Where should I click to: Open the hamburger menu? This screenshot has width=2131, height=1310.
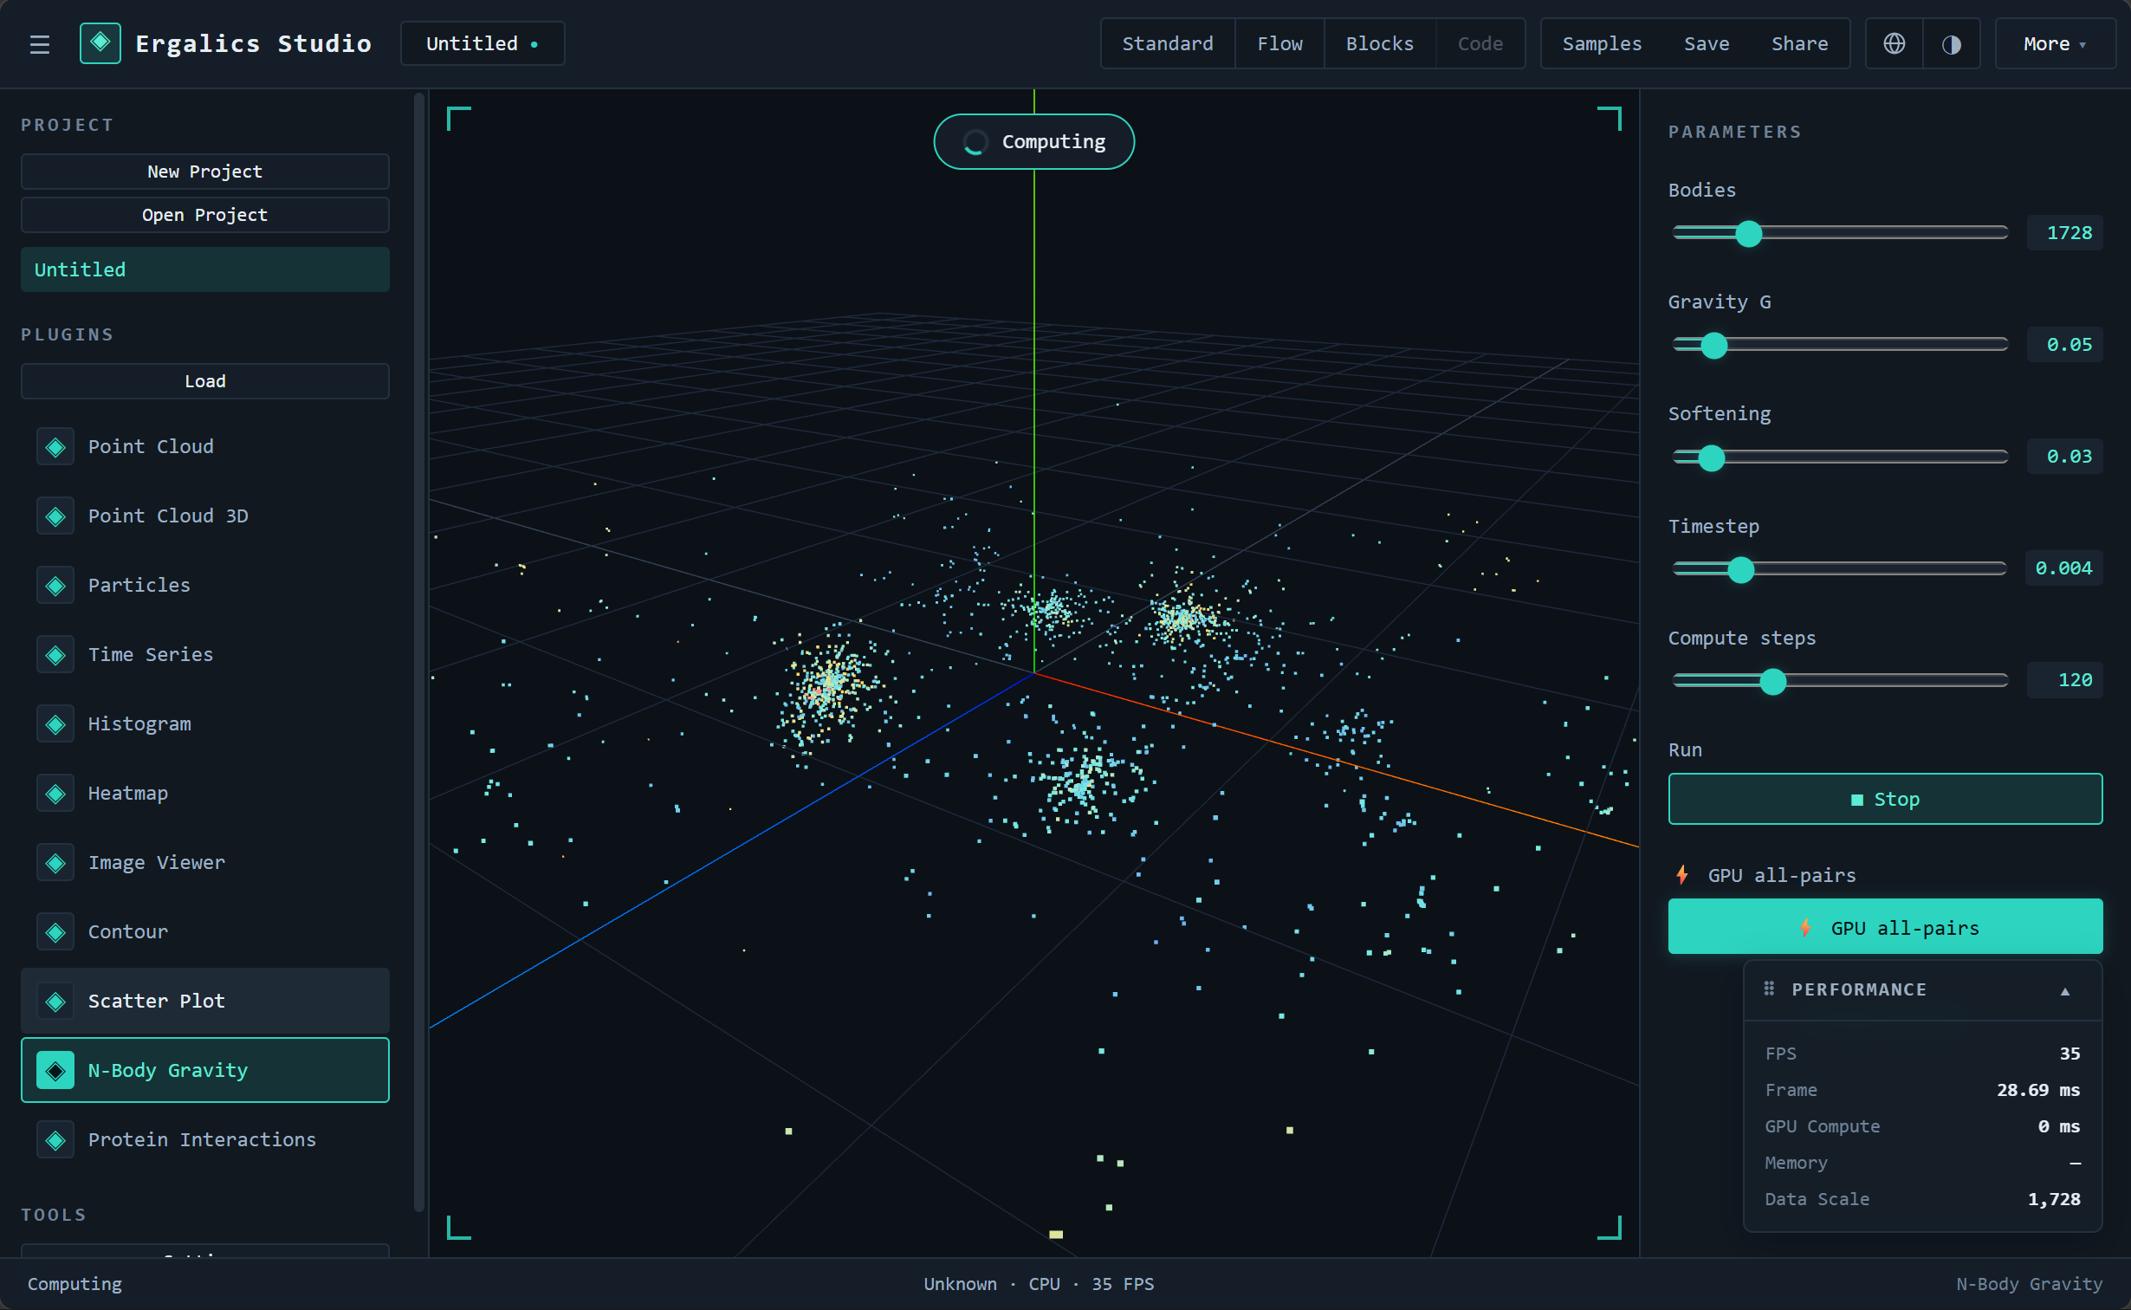tap(40, 43)
